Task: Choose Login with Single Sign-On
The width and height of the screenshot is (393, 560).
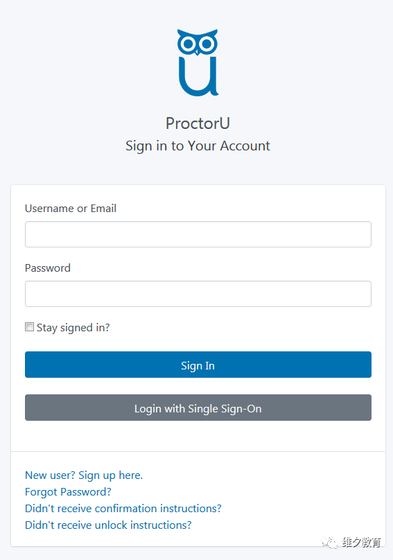Action: pyautogui.click(x=198, y=408)
